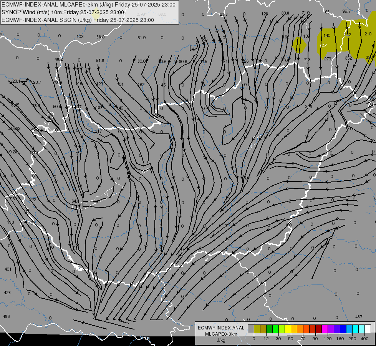Click the legend label MLCAPE0-3km
The width and height of the screenshot is (376, 346).
pyautogui.click(x=221, y=334)
